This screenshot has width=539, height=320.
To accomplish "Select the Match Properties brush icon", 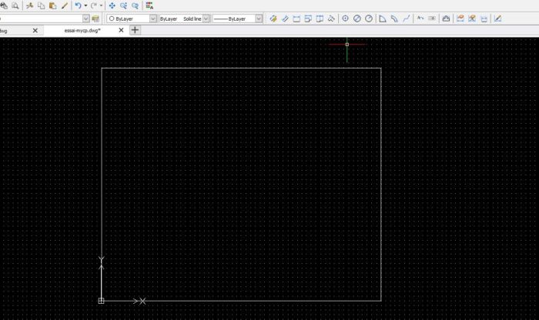I will [64, 5].
